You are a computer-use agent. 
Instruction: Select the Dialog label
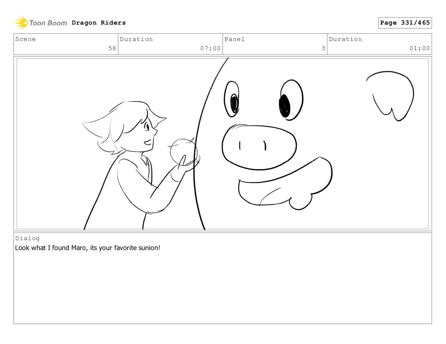pos(27,238)
